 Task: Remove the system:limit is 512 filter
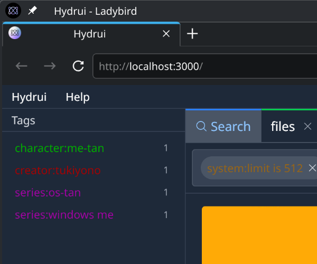312,168
